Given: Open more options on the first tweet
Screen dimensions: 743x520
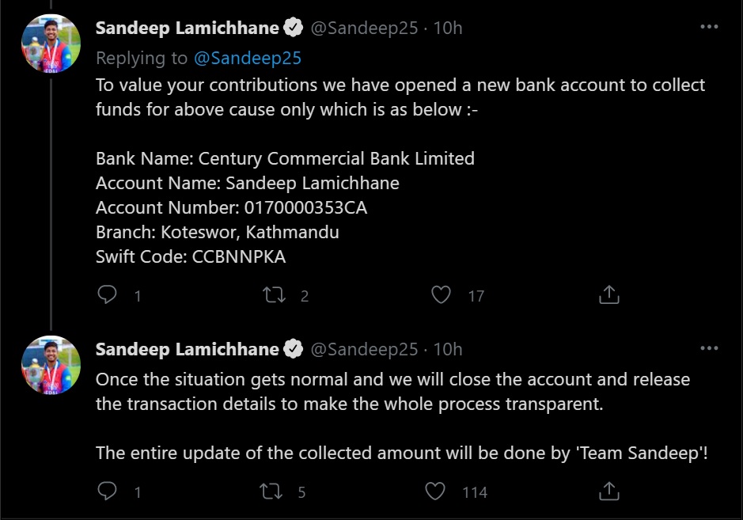Looking at the screenshot, I should 710,27.
